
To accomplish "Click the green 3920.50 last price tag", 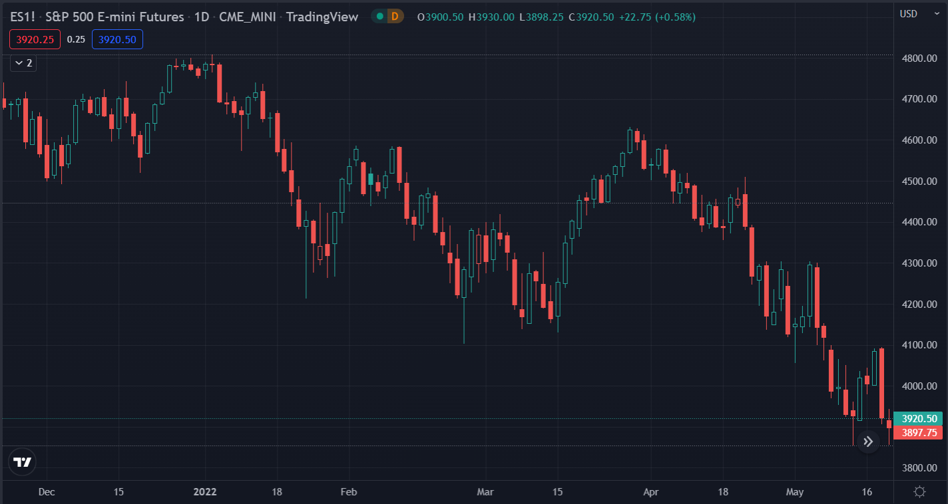I will pos(919,418).
